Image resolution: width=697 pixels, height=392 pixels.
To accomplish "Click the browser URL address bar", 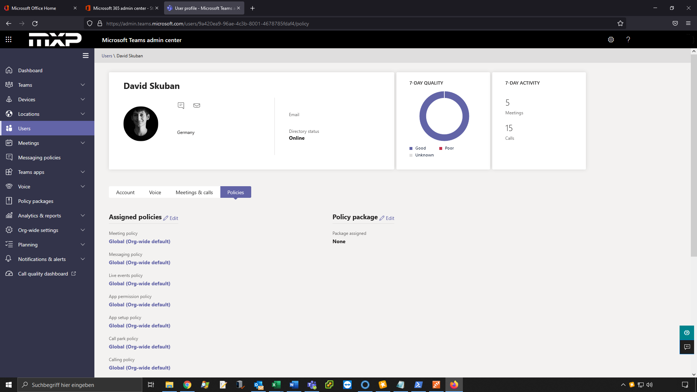I will pyautogui.click(x=356, y=24).
